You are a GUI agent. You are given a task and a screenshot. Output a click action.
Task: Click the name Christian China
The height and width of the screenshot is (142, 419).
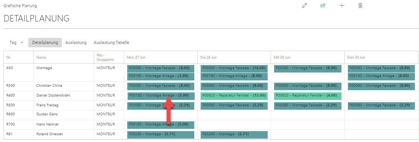point(49,86)
